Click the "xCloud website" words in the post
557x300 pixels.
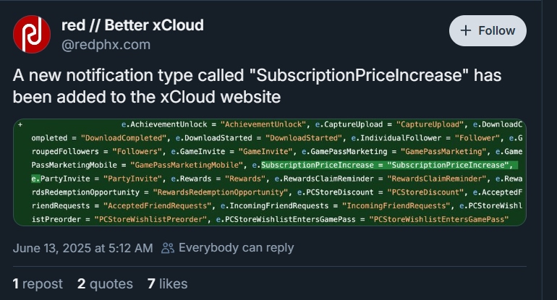click(x=220, y=97)
